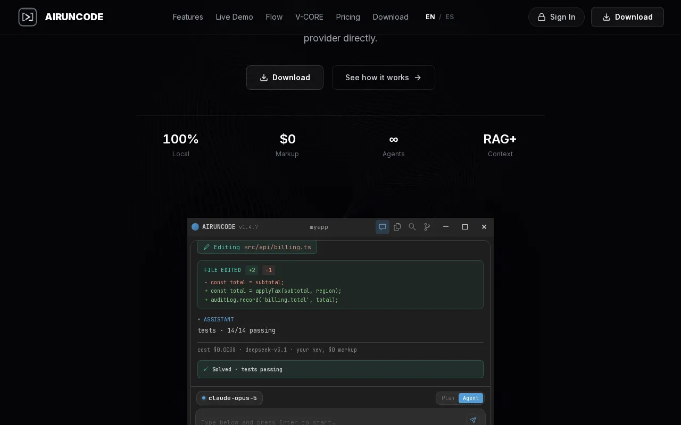Click the myapp window title

pos(319,227)
